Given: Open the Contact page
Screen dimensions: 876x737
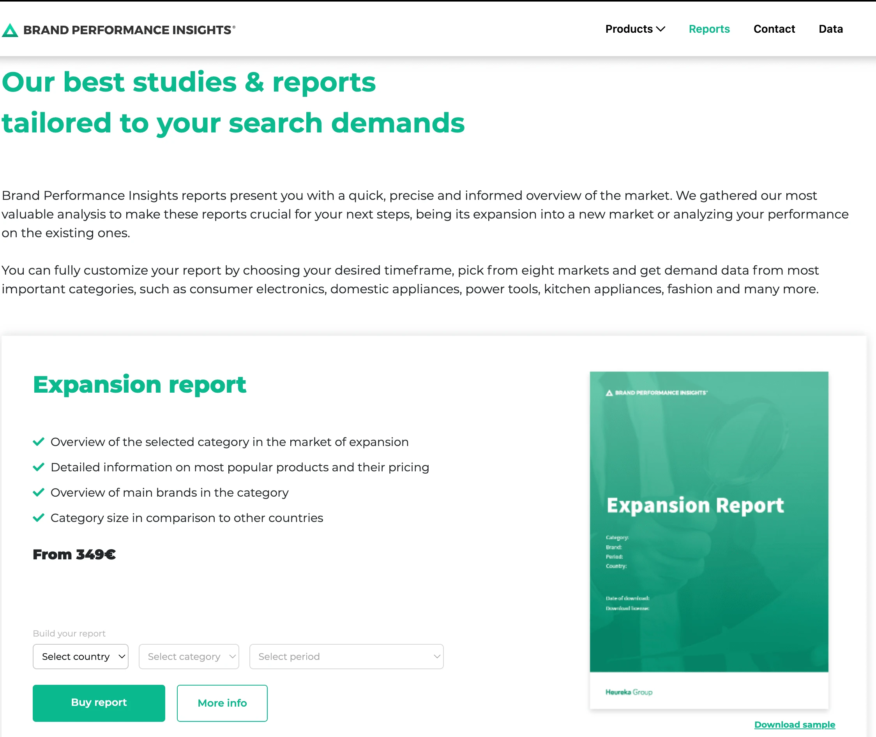Looking at the screenshot, I should (x=774, y=29).
